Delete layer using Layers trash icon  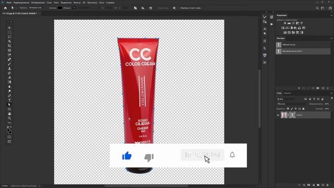328,185
